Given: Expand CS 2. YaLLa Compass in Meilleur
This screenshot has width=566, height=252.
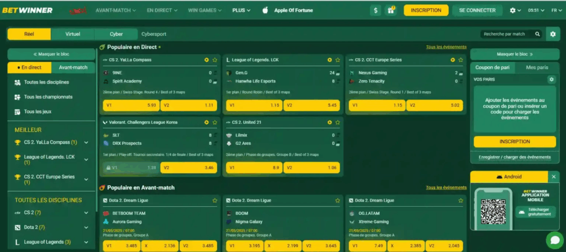Looking at the screenshot, I should 86,143.
